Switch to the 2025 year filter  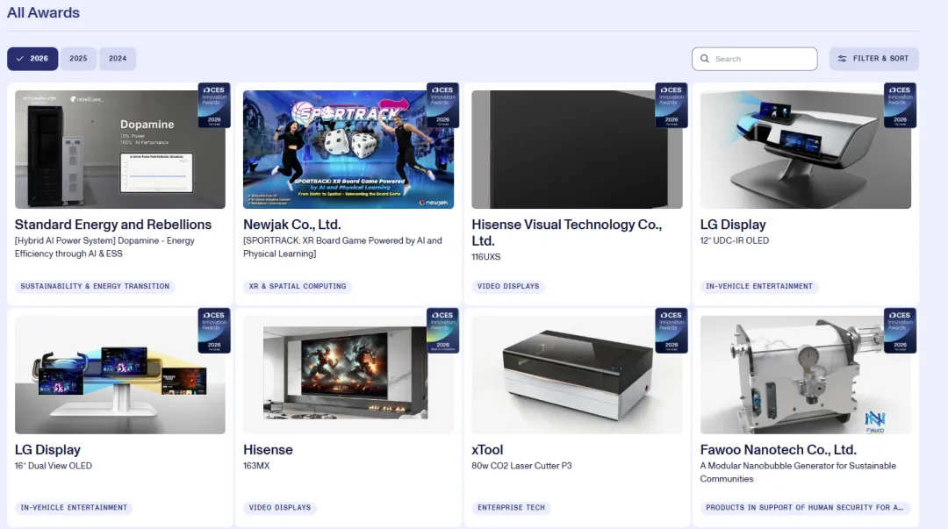click(78, 59)
